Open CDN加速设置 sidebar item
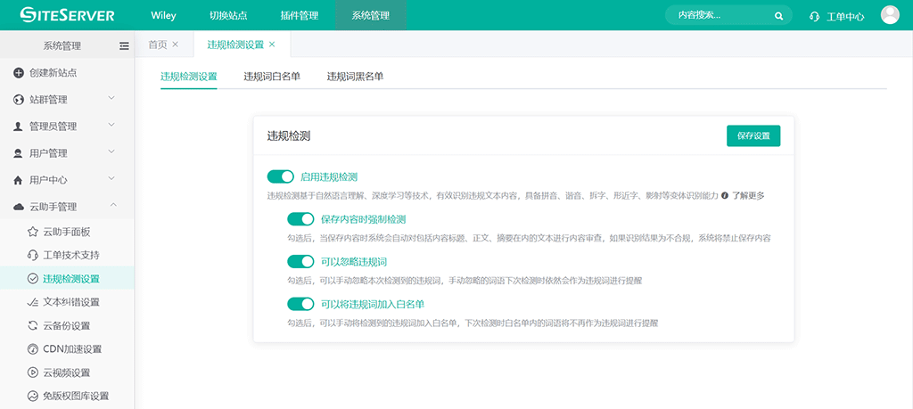 [71, 348]
